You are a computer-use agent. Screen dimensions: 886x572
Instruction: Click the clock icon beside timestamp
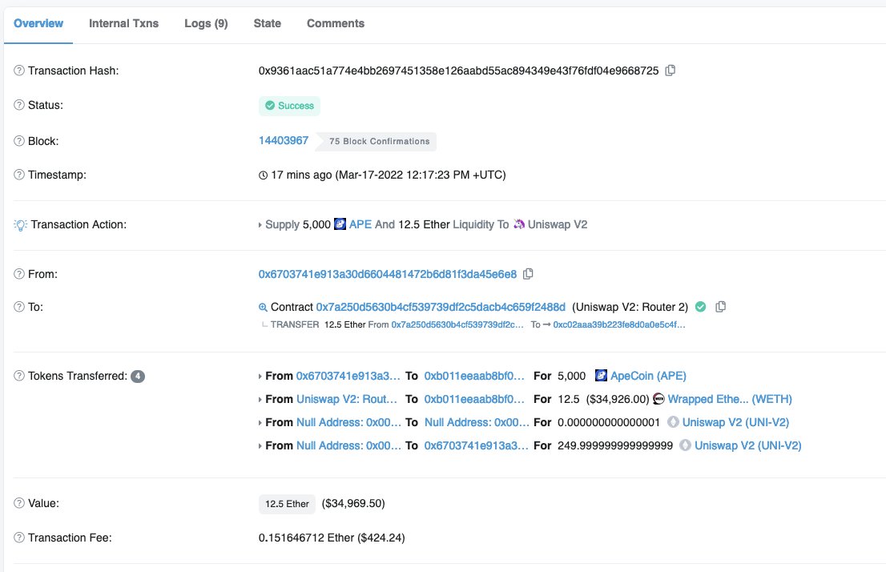(263, 175)
